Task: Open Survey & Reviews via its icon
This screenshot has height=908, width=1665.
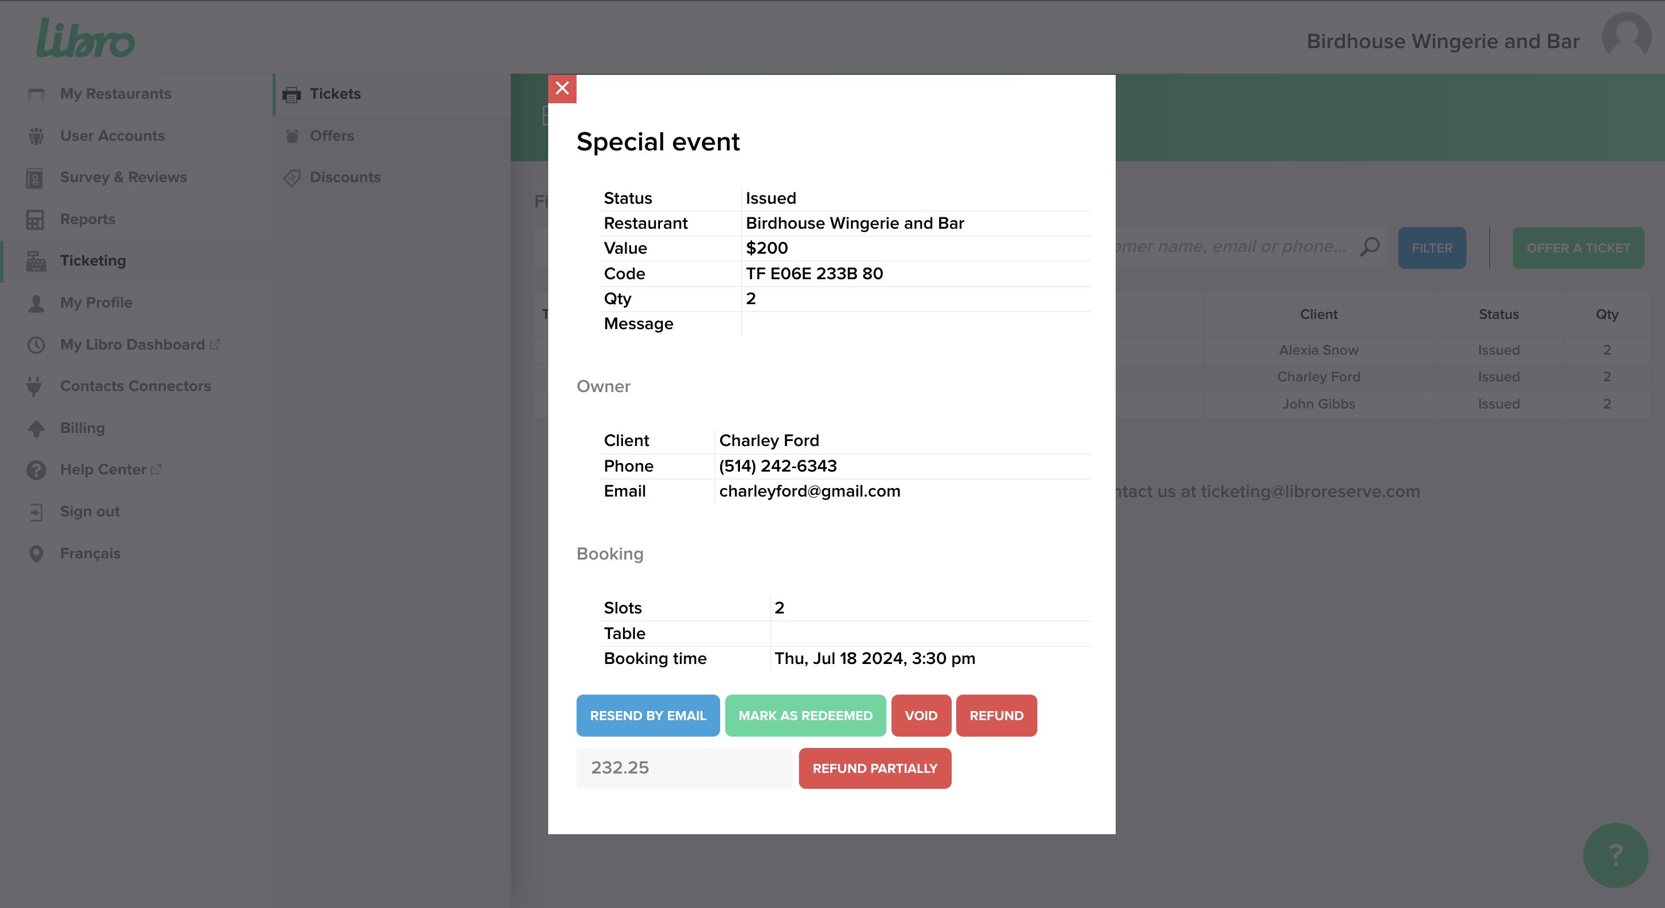Action: click(x=36, y=178)
